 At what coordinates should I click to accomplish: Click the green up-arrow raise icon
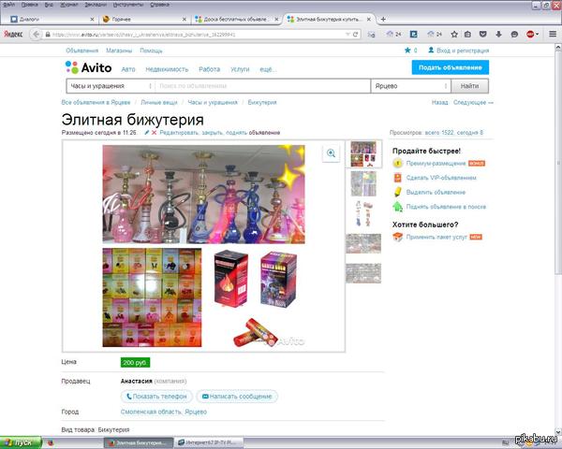pos(397,207)
